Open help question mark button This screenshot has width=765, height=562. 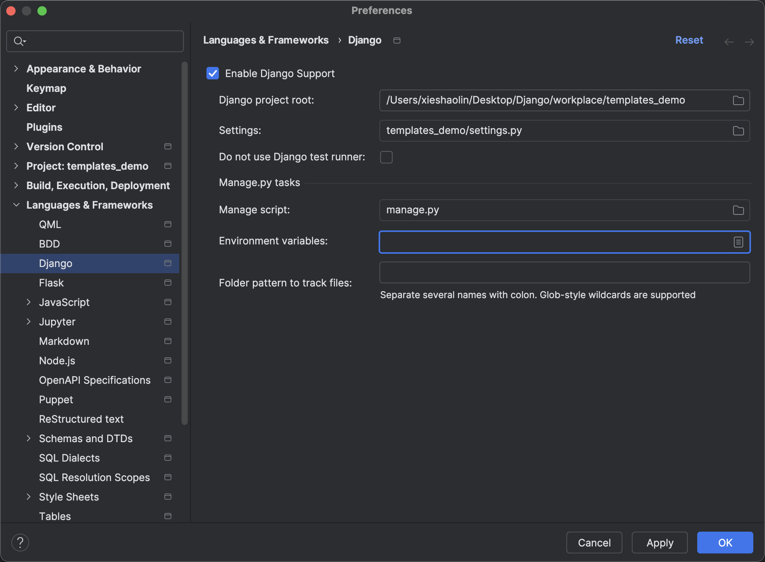[x=20, y=543]
